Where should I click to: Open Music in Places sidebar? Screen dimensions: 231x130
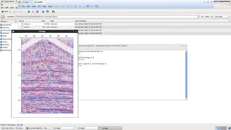coord(5,42)
